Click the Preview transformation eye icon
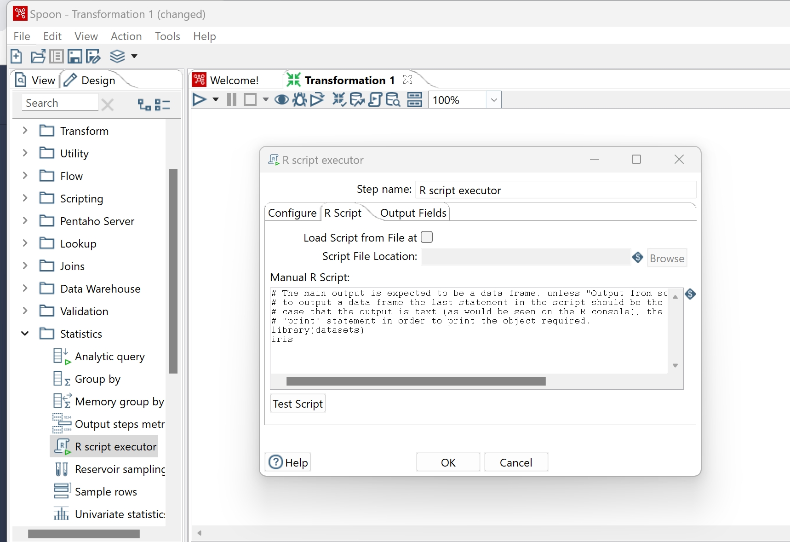Image resolution: width=790 pixels, height=542 pixels. [281, 100]
